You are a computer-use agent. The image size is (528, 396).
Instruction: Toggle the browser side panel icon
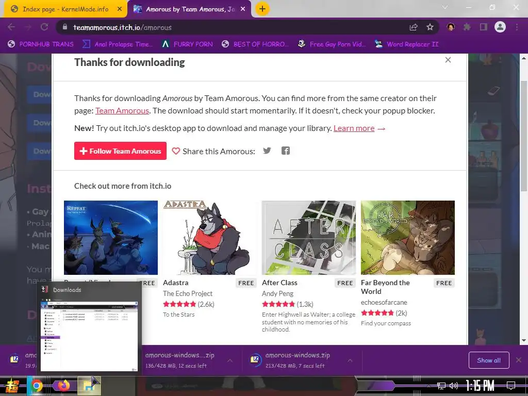pos(484,27)
